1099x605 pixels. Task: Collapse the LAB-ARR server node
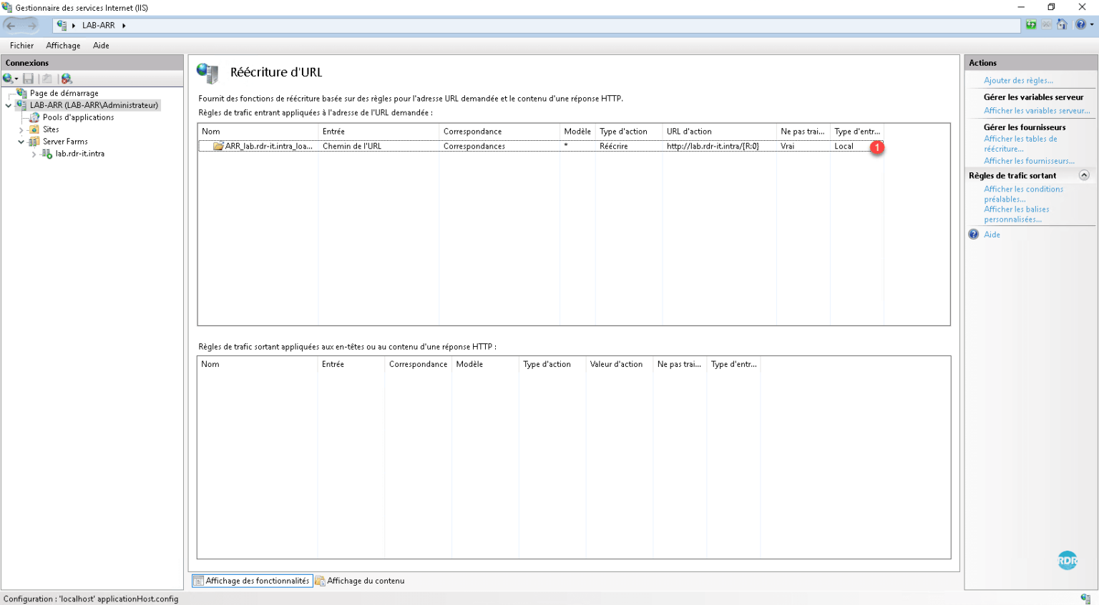[9, 105]
